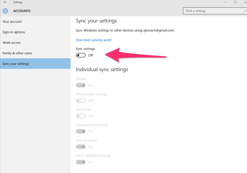This screenshot has height=173, width=247.
Task: Minimize the Settings window
Action: (x=225, y=2)
